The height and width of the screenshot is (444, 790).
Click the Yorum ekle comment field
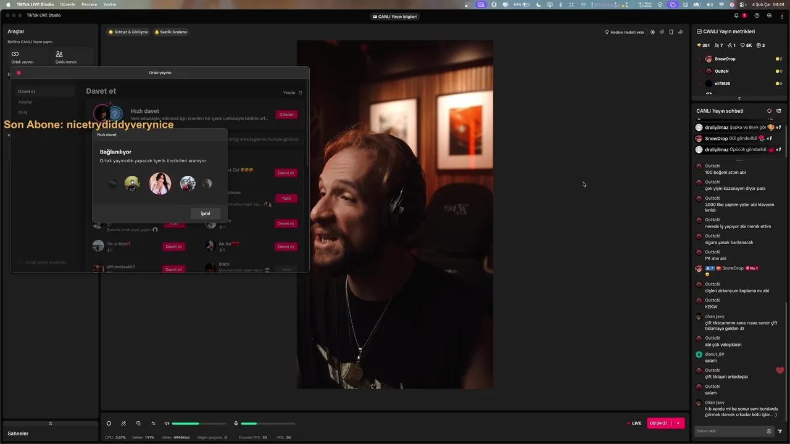(x=734, y=431)
